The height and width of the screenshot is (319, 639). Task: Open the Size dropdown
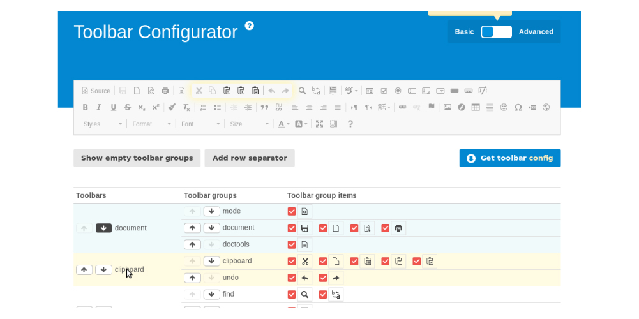(x=250, y=124)
